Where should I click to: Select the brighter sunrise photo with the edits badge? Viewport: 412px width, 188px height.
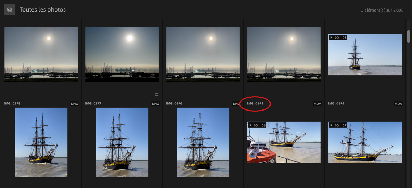point(122,54)
